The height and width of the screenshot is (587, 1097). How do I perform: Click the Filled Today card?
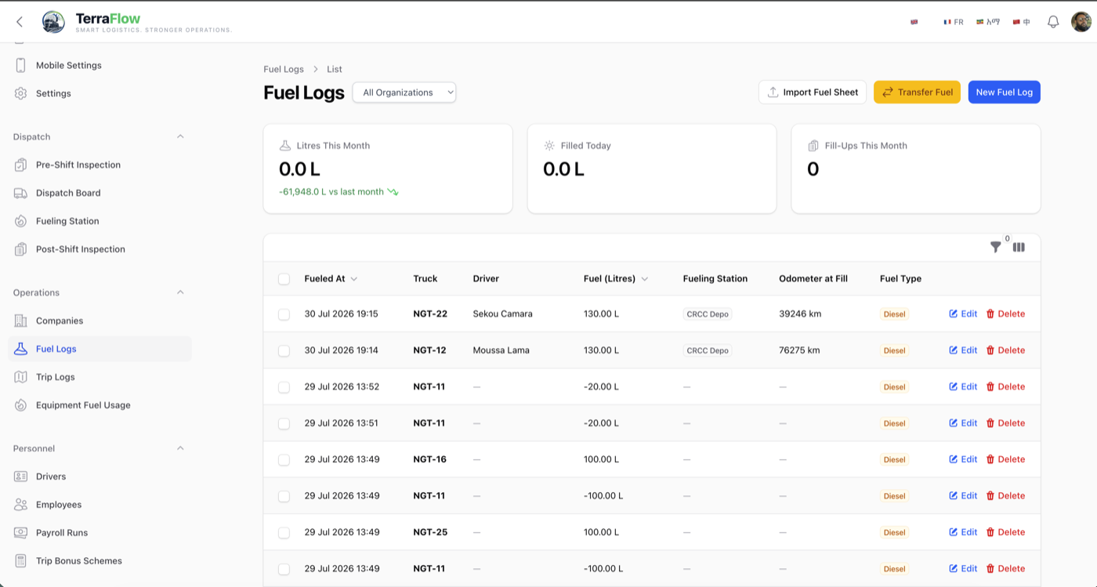pos(652,168)
